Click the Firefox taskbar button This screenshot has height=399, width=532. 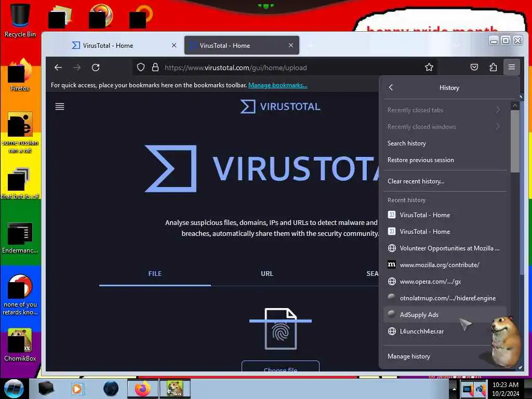click(x=143, y=389)
